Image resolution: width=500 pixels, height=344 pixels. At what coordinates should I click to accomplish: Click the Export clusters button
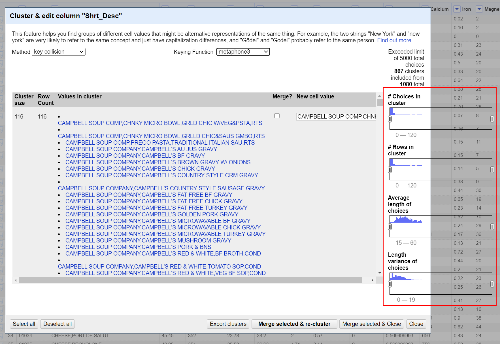coord(228,324)
